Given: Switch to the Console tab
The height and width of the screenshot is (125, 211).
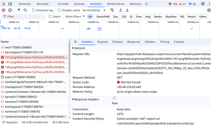Looking at the screenshot, I should 63,4.
